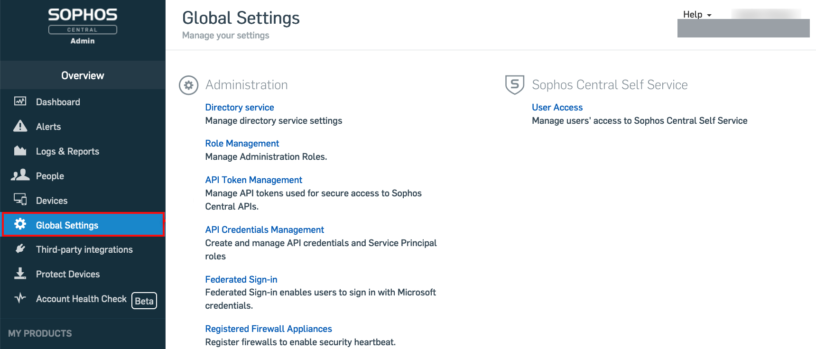This screenshot has height=349, width=816.
Task: Click the Logs & Reports chart icon
Action: [x=20, y=151]
